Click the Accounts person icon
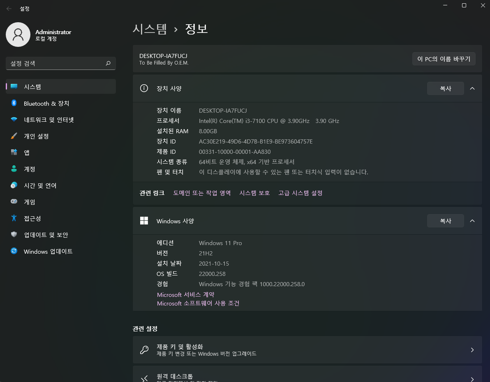Image resolution: width=490 pixels, height=382 pixels. click(x=14, y=169)
